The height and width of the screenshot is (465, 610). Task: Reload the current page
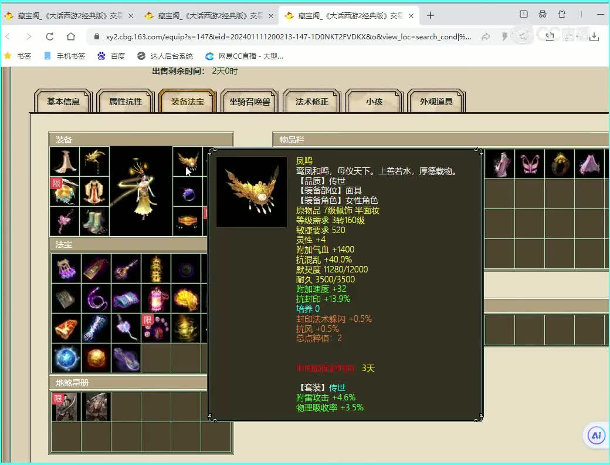[x=50, y=36]
